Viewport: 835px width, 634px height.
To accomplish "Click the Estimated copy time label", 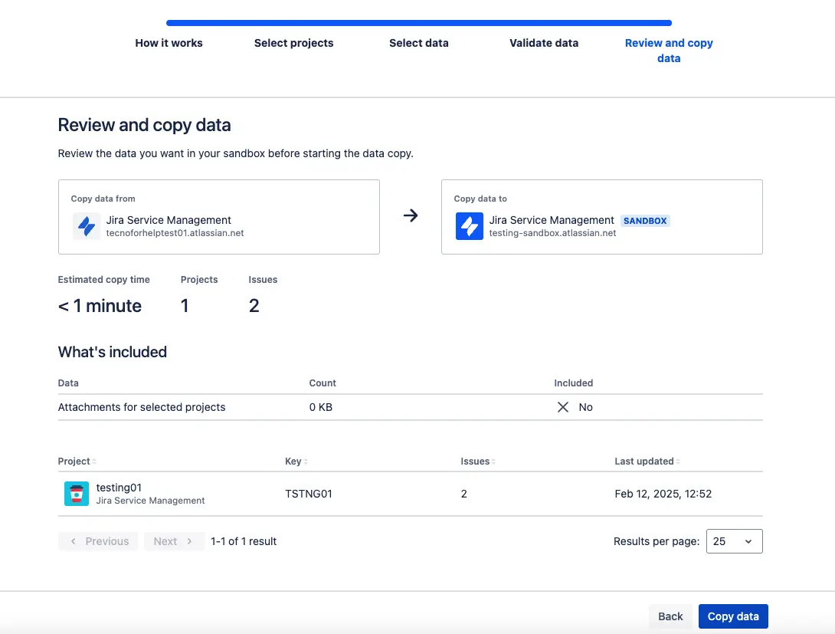I will [104, 280].
